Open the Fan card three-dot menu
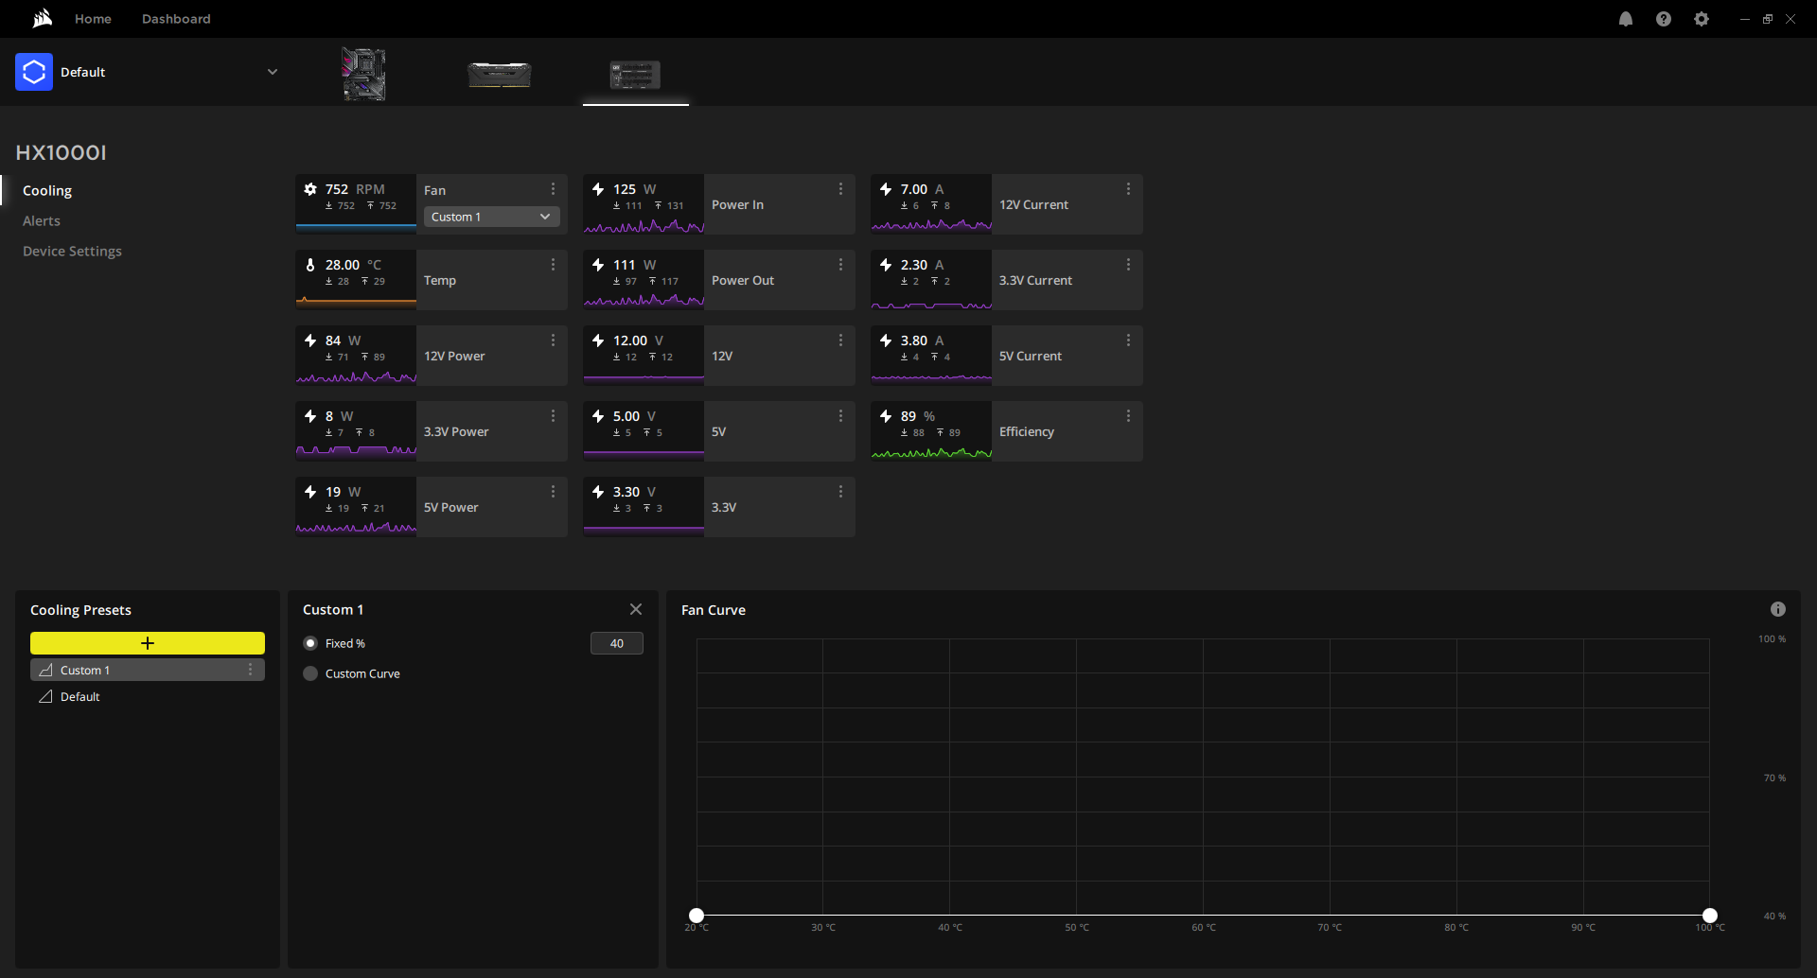 pos(553,189)
